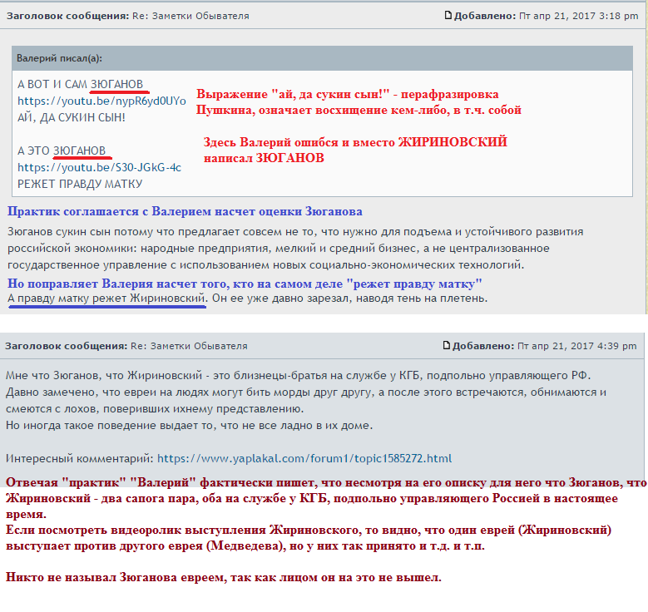Image resolution: width=648 pixels, height=612 pixels.
Task: Open the youtu.be/nypR6yd0UYo link
Action: pyautogui.click(x=101, y=101)
